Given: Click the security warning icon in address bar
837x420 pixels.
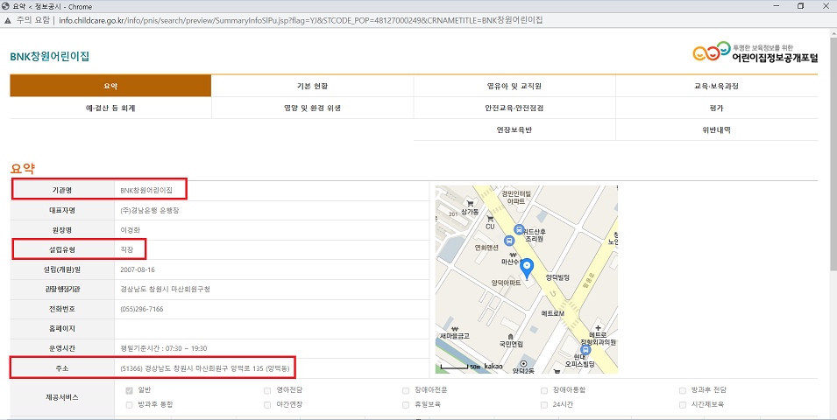Looking at the screenshot, I should tap(8, 20).
